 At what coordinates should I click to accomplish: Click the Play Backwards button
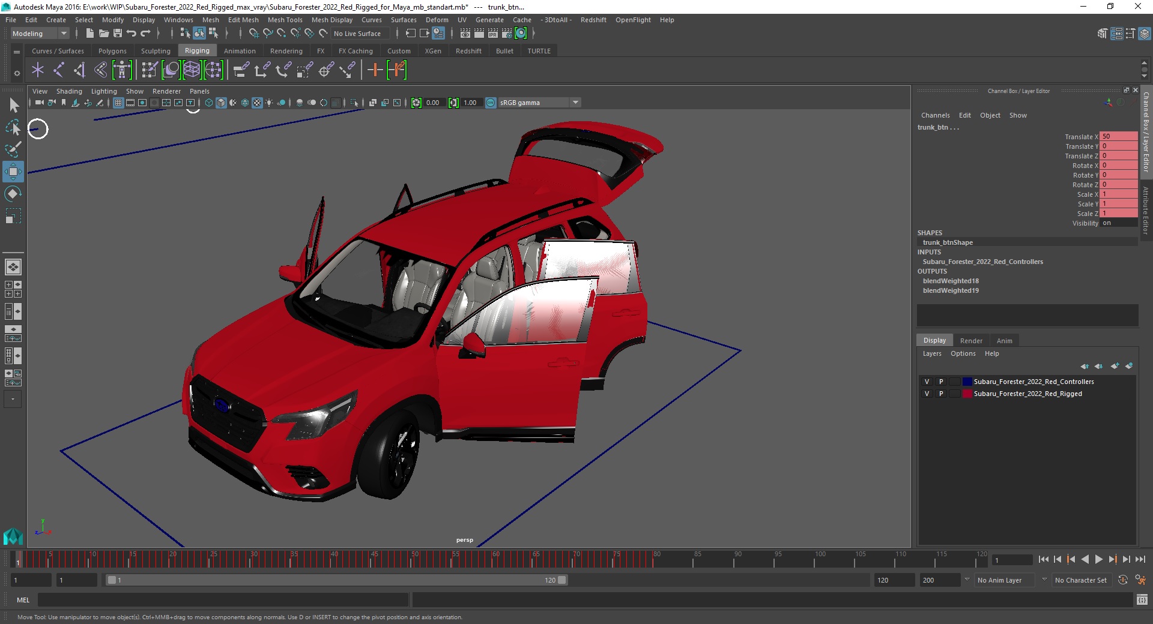point(1085,559)
